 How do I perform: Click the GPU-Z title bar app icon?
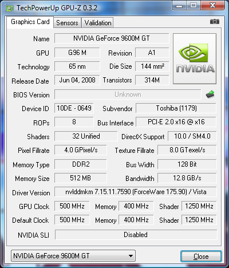(x=10, y=8)
